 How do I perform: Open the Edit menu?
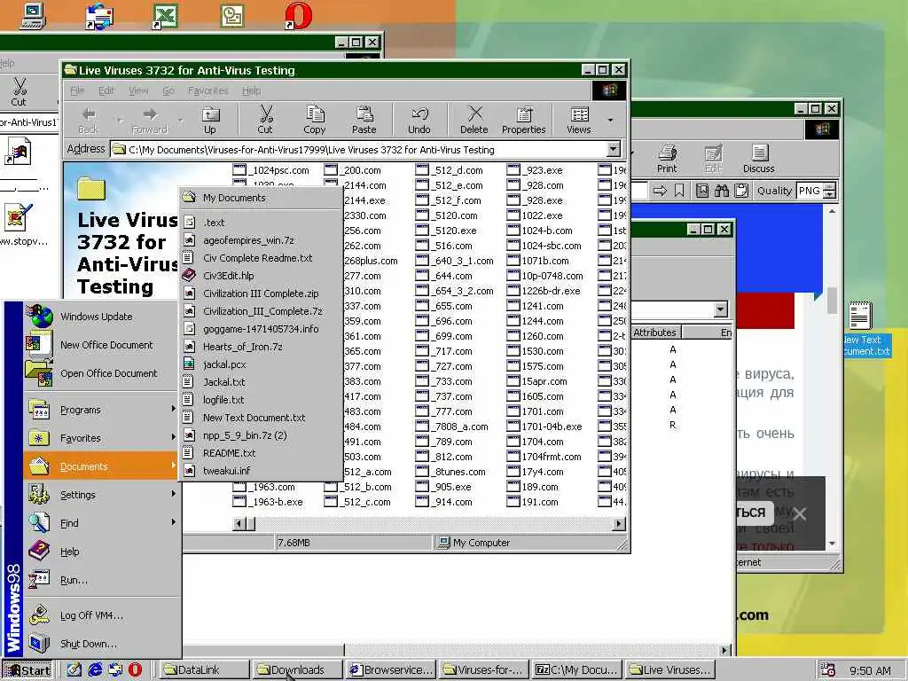click(x=106, y=90)
